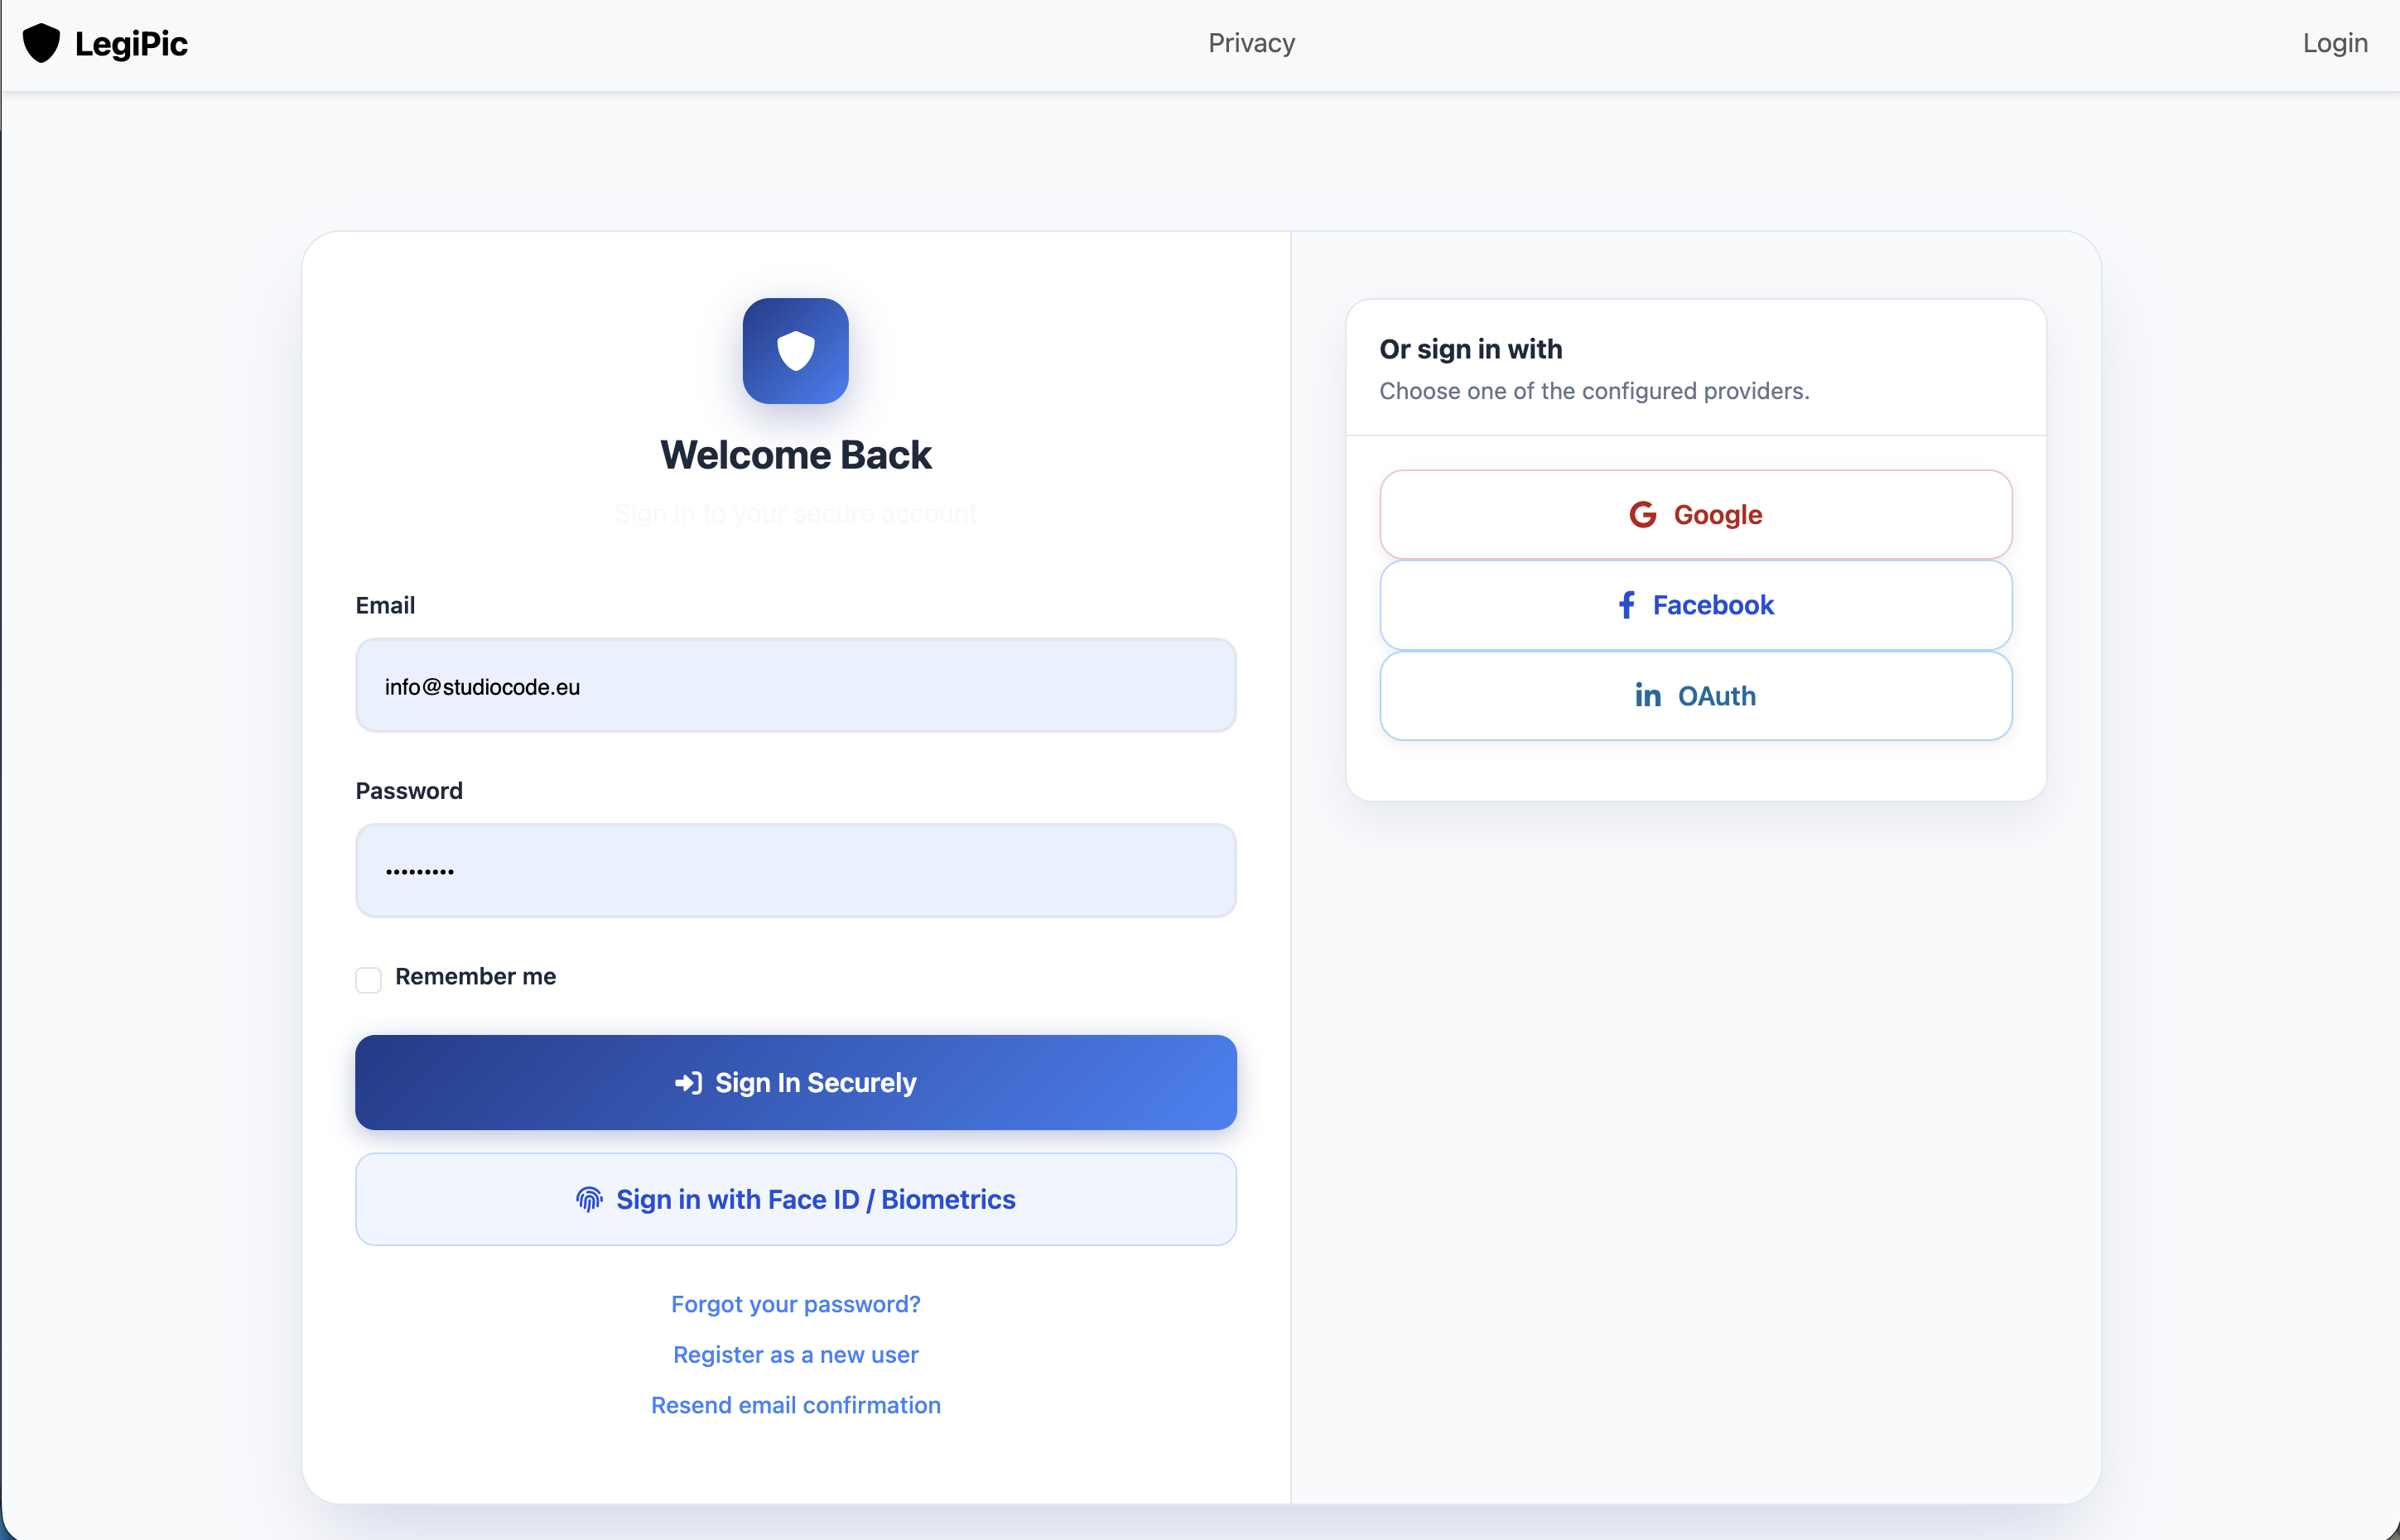Click 'Choose one of the configured providers.' text
The image size is (2400, 1540).
[1595, 391]
